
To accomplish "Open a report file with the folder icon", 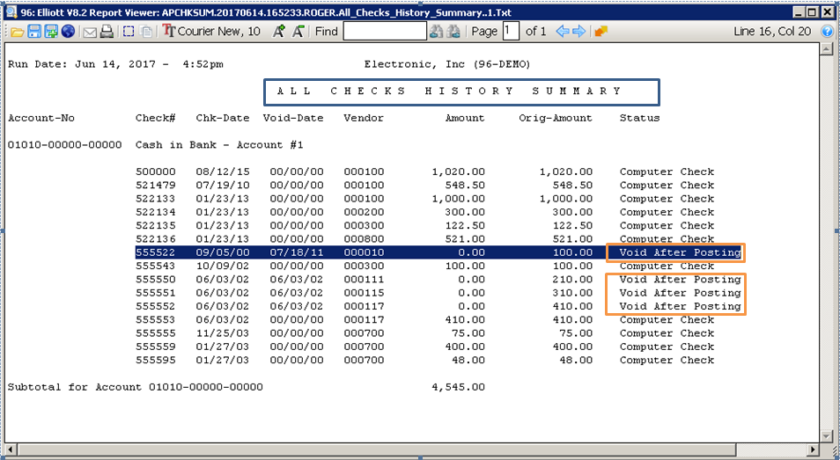I will [x=17, y=32].
